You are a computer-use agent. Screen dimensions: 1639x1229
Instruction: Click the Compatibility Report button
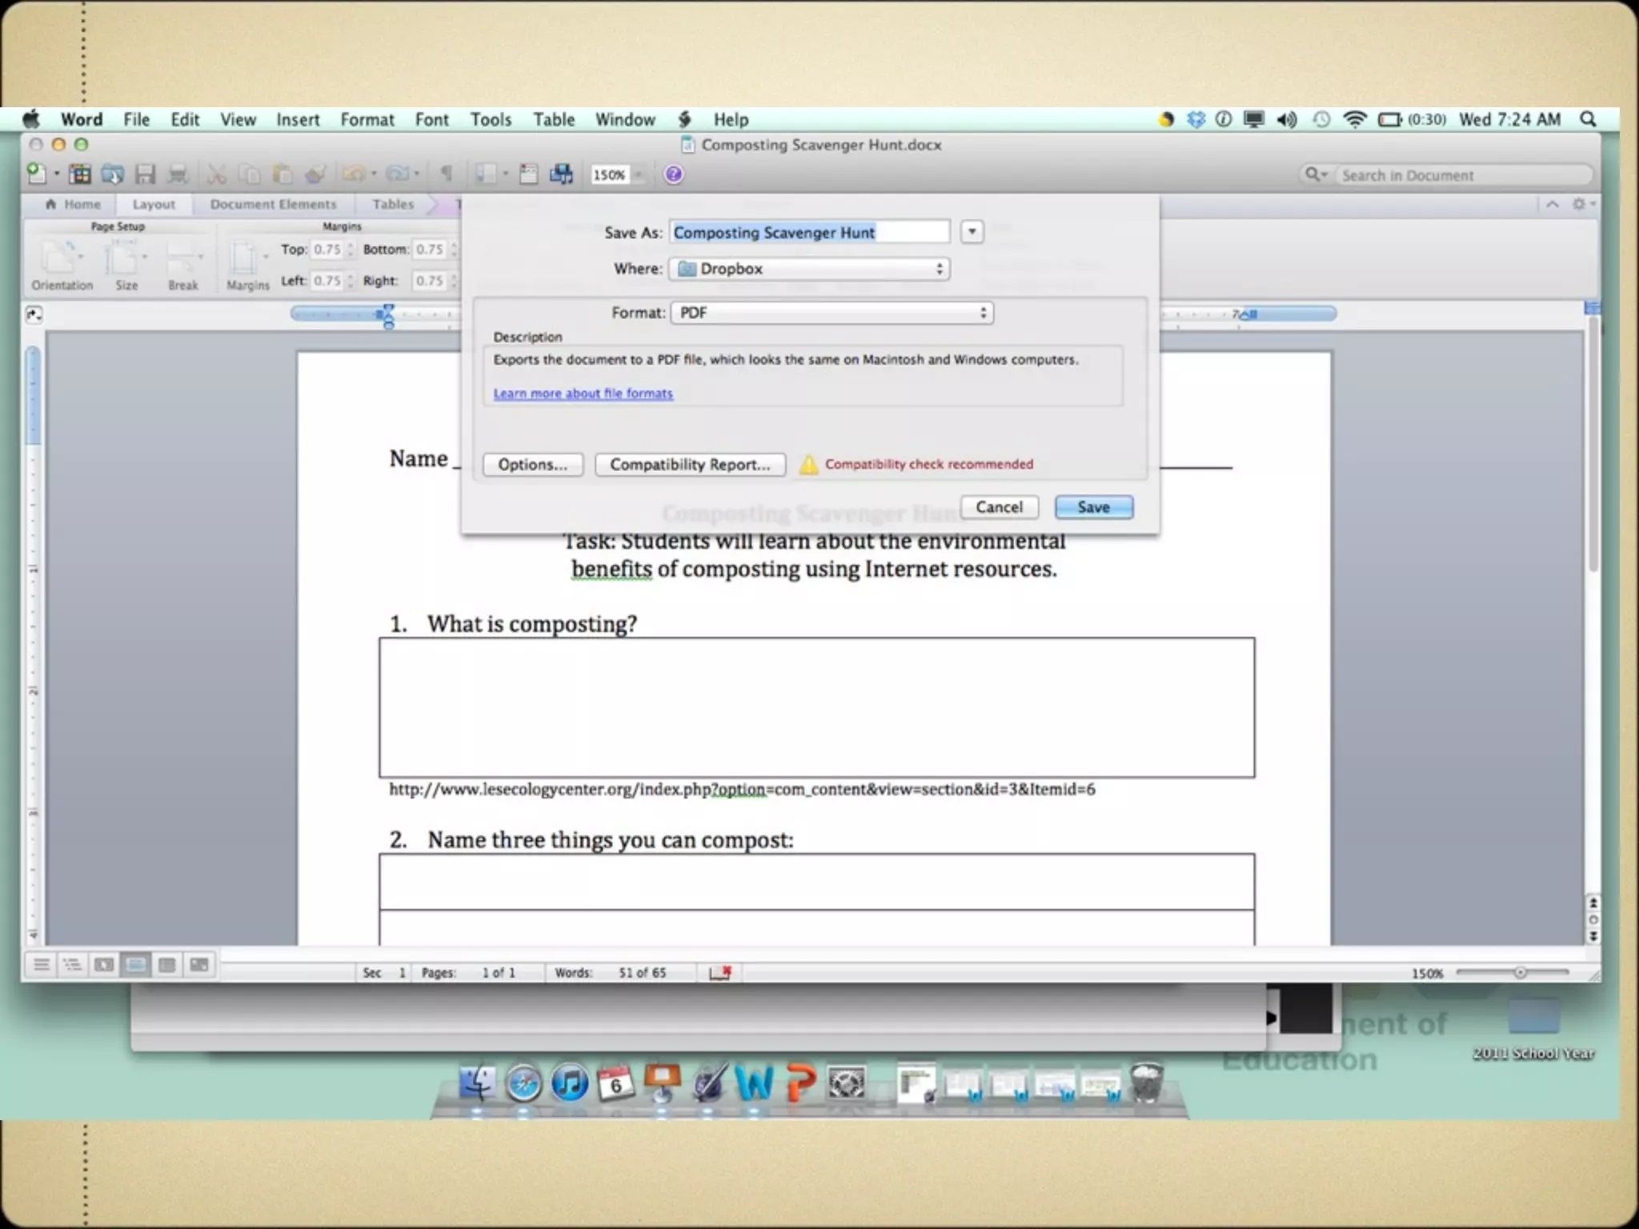pyautogui.click(x=690, y=465)
